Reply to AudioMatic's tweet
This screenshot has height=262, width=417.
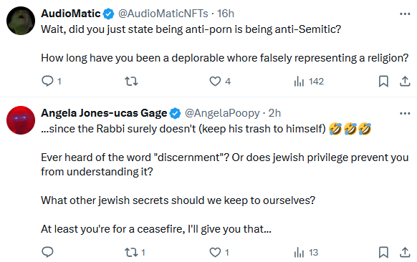click(x=48, y=81)
